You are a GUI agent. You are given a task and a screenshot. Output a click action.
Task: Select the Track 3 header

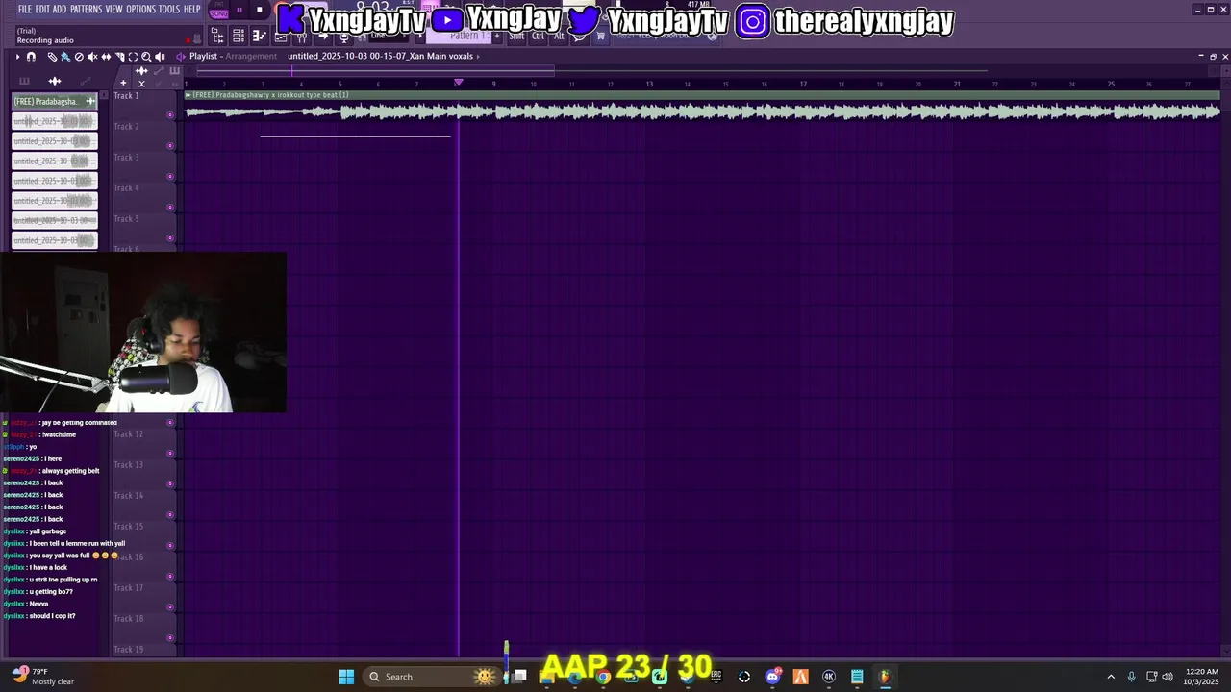pos(142,167)
